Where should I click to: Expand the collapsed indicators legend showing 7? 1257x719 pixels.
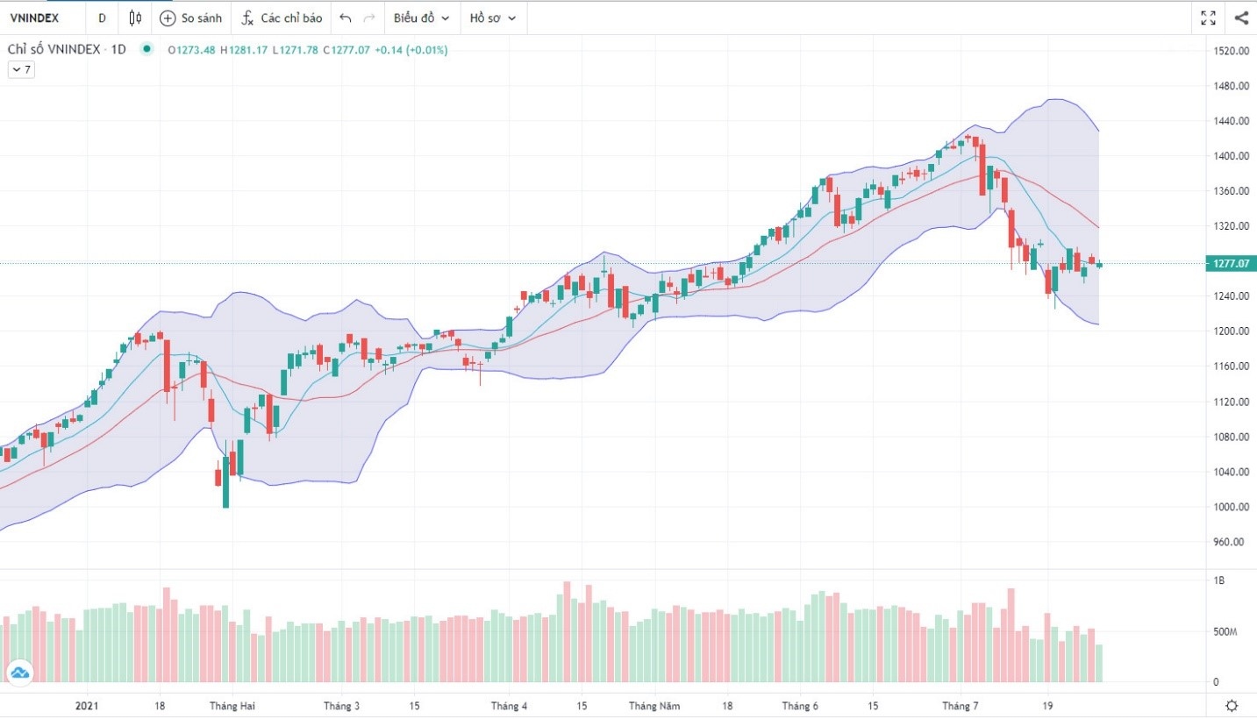[21, 70]
